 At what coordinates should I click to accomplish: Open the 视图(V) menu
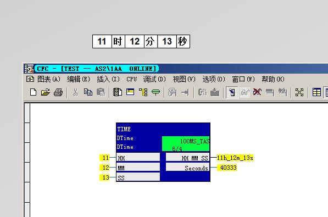[184, 79]
